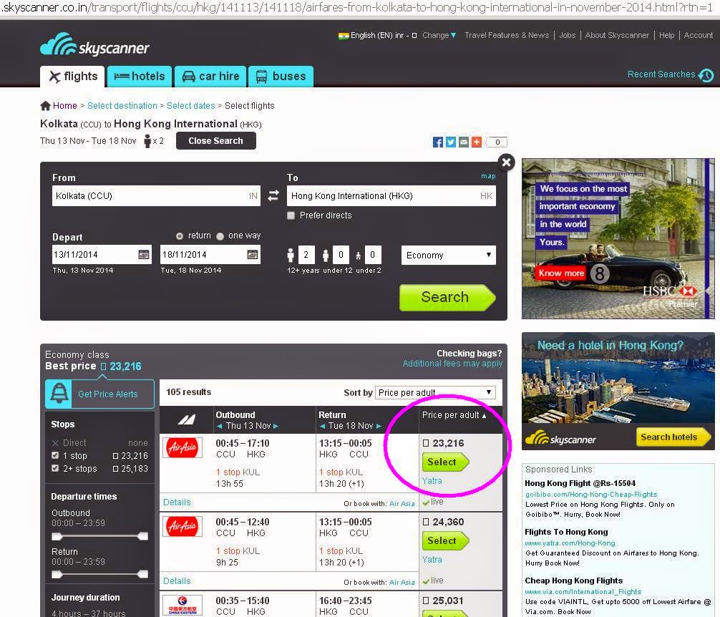Expand Details for the 24,360 flight
Image resolution: width=720 pixels, height=617 pixels.
[x=177, y=581]
